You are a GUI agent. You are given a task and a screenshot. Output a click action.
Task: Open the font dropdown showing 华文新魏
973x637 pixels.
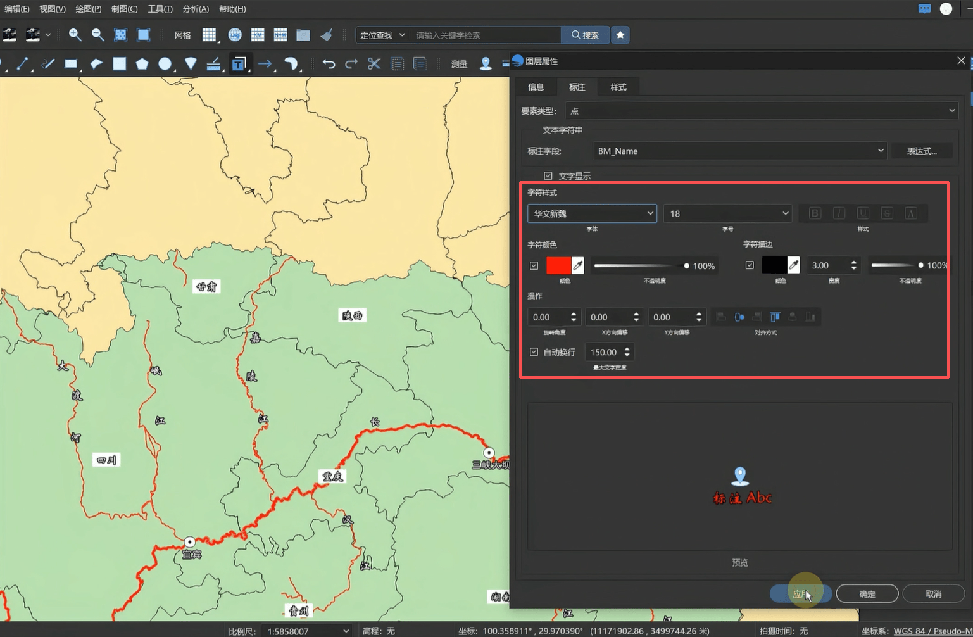(x=592, y=213)
